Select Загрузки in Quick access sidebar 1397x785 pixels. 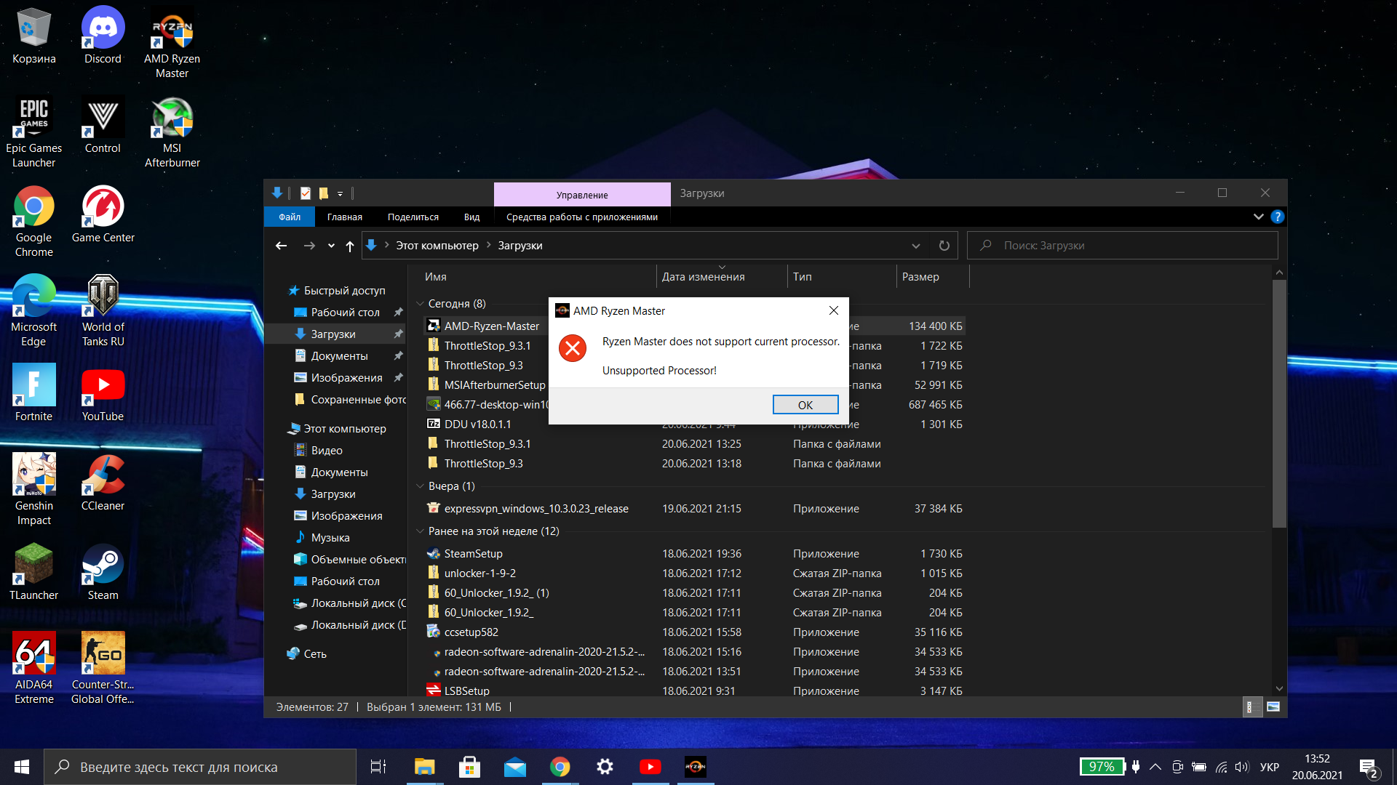[x=333, y=334]
